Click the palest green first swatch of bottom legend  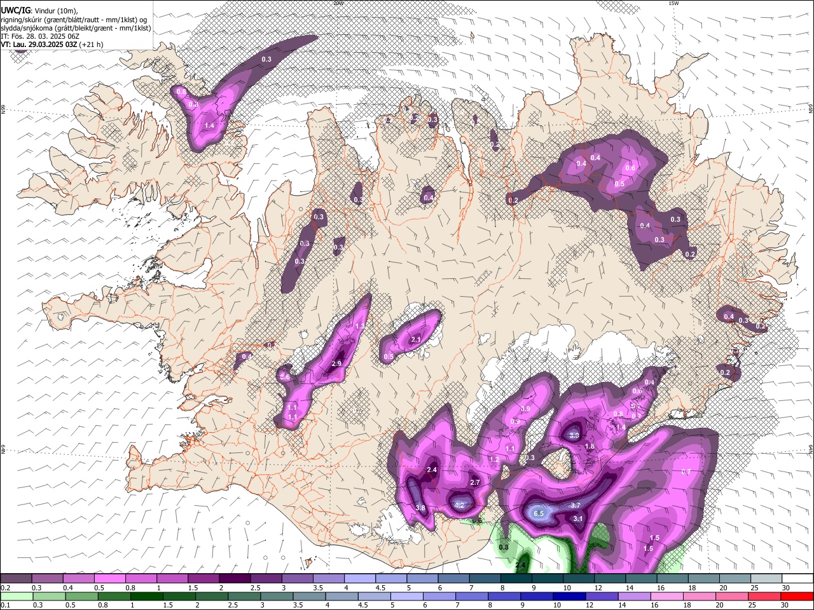point(16,596)
